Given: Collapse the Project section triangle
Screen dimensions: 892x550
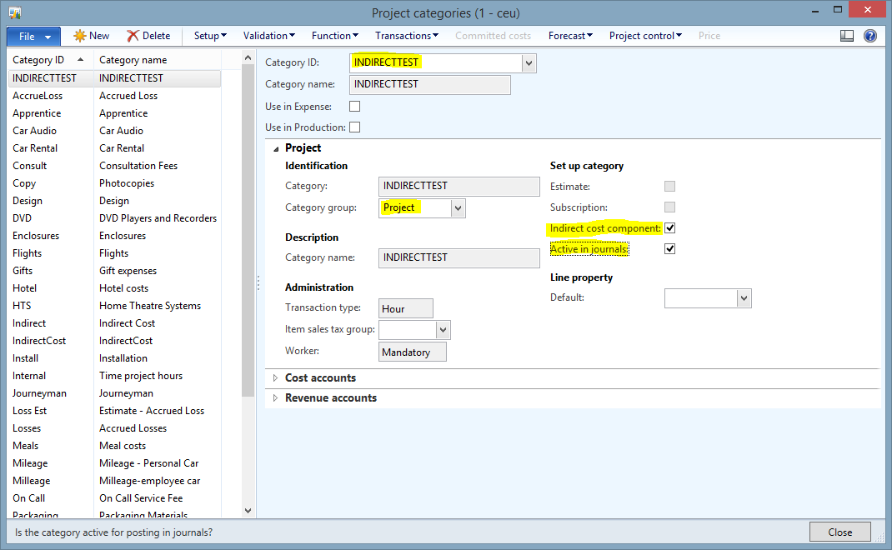Looking at the screenshot, I should pos(276,148).
